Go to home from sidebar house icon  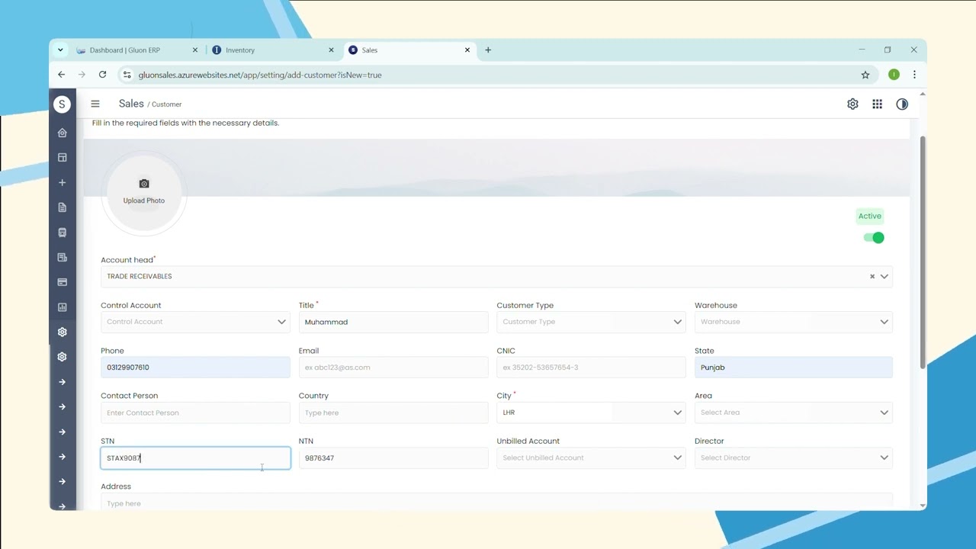pos(63,133)
